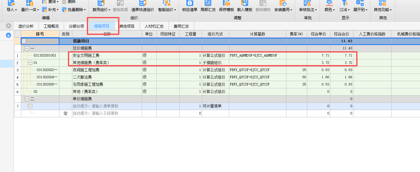
Task: Select the 二次搬运费 name cell
Action: coord(107,77)
